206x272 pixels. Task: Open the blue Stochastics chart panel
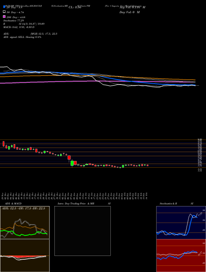click(x=181, y=223)
